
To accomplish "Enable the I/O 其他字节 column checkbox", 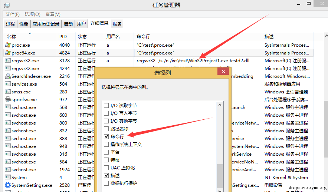I will click(106, 121).
